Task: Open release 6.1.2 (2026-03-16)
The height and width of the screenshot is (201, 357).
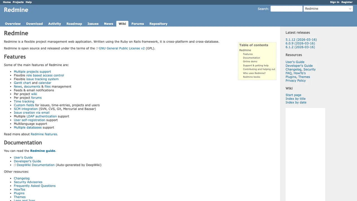Action: point(300,47)
